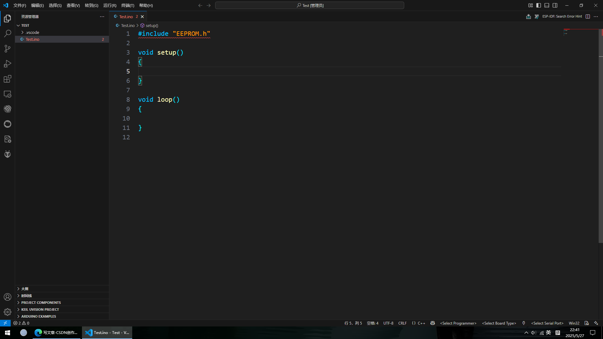Select the Test.ino editor tab
Screen dimensions: 603x339
(126, 17)
